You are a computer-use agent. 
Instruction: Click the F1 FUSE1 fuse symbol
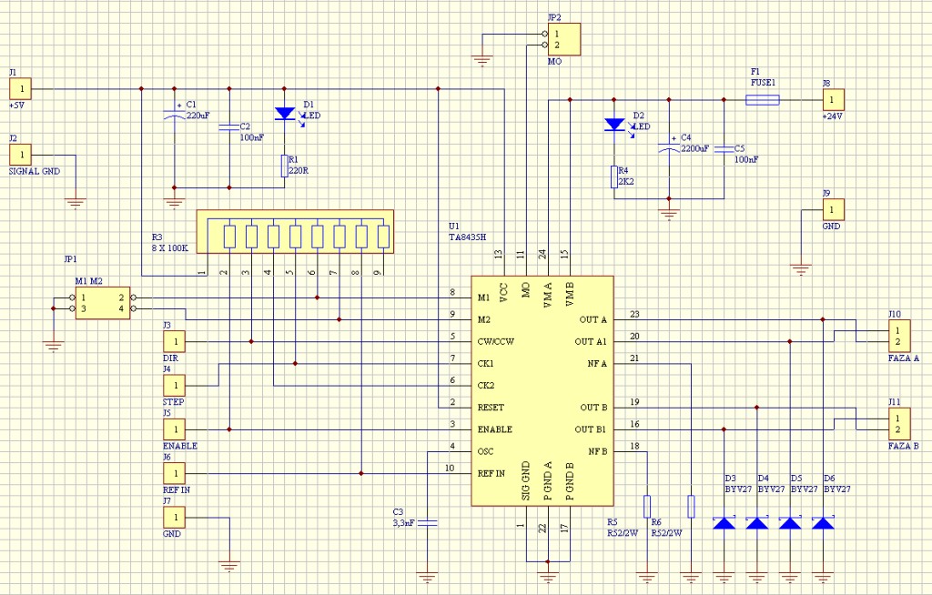762,100
